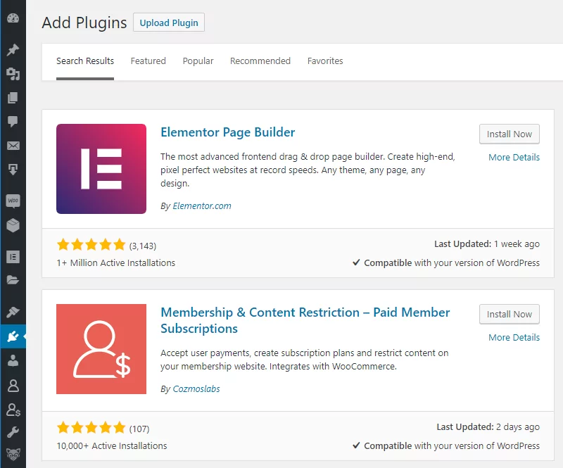Open the envelope mail icon in sidebar
The width and height of the screenshot is (563, 468).
pos(13,146)
